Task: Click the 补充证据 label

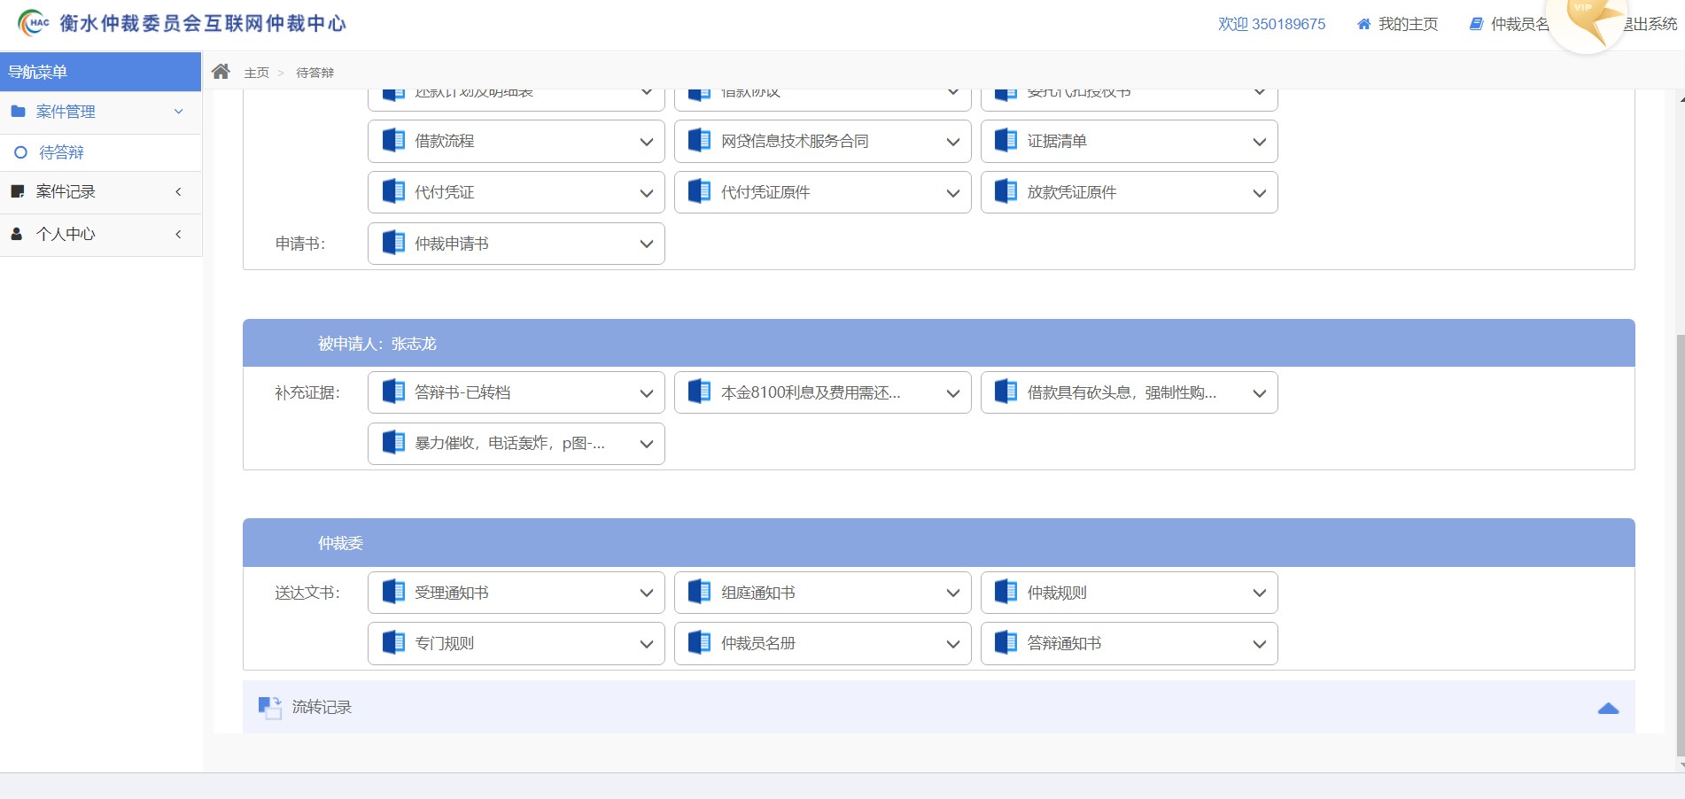Action: tap(307, 392)
